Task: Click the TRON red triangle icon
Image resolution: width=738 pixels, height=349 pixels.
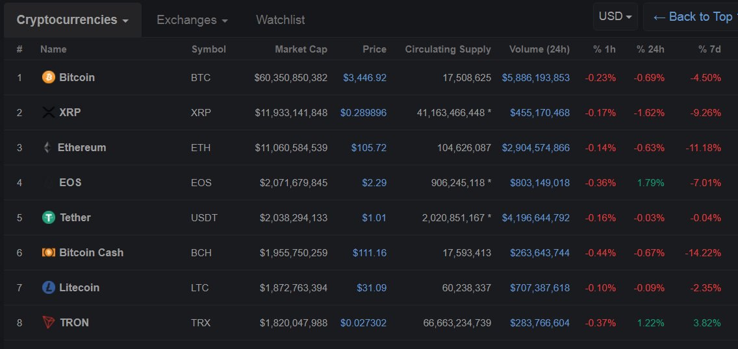Action: [x=49, y=322]
